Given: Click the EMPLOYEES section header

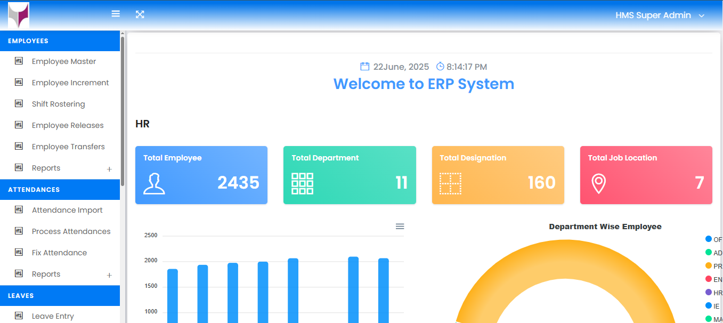Looking at the screenshot, I should (60, 41).
